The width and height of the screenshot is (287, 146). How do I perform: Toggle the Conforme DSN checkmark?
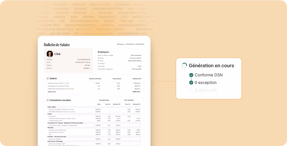(191, 75)
